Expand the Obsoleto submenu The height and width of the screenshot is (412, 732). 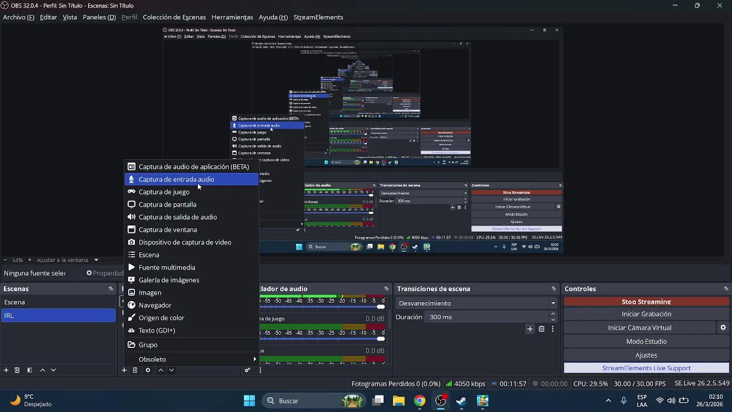click(x=191, y=359)
